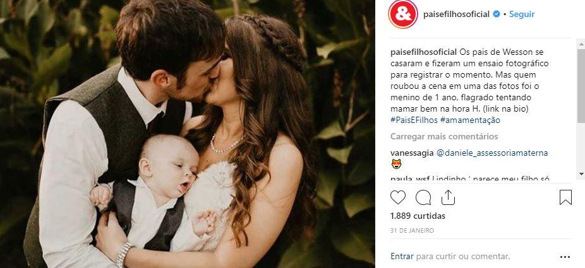Share the post with arrow icon

point(448,197)
